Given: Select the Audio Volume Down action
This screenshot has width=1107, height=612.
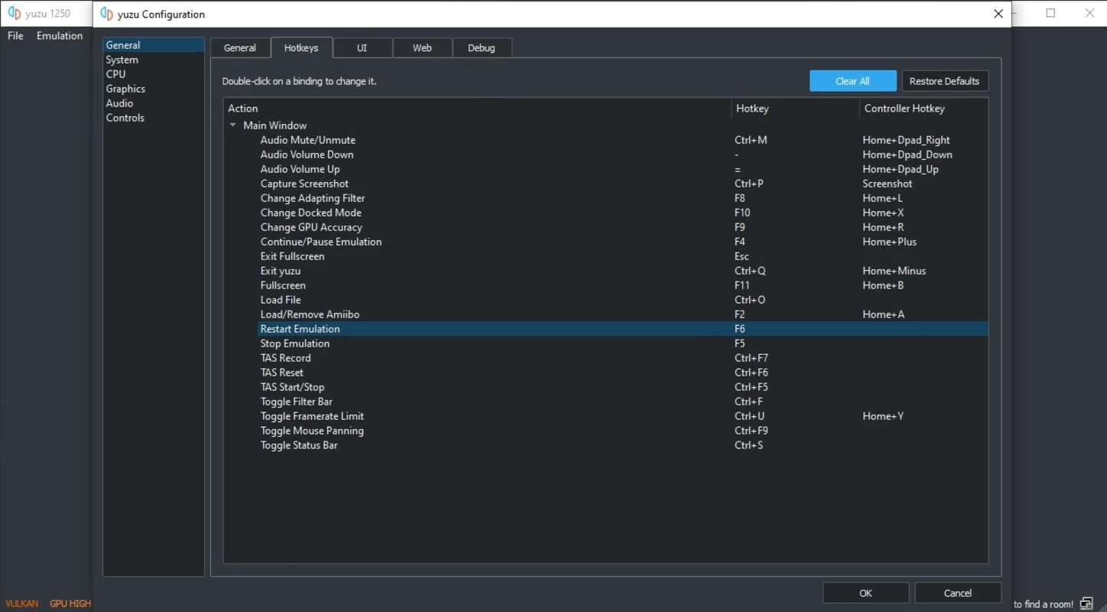Looking at the screenshot, I should [307, 155].
